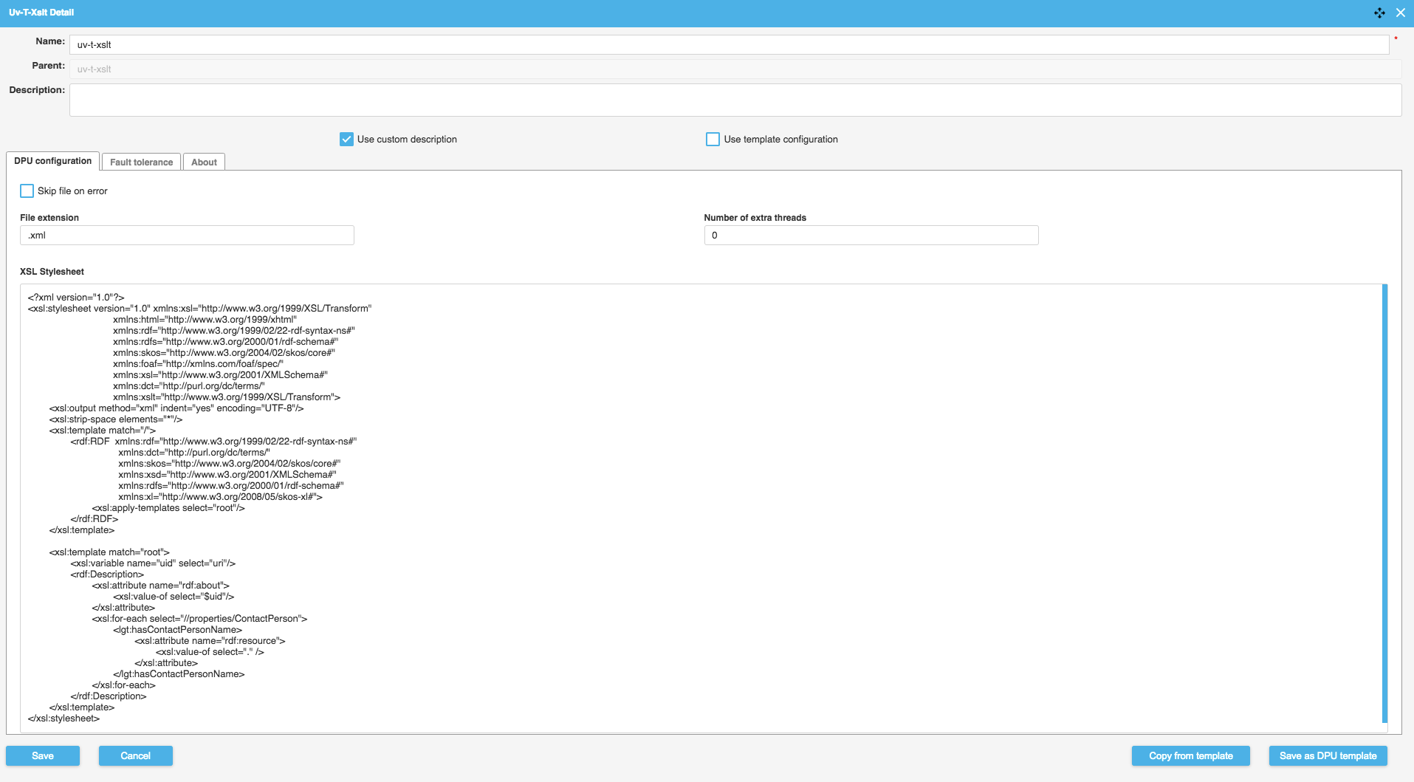Click Copy from template button

pos(1190,756)
